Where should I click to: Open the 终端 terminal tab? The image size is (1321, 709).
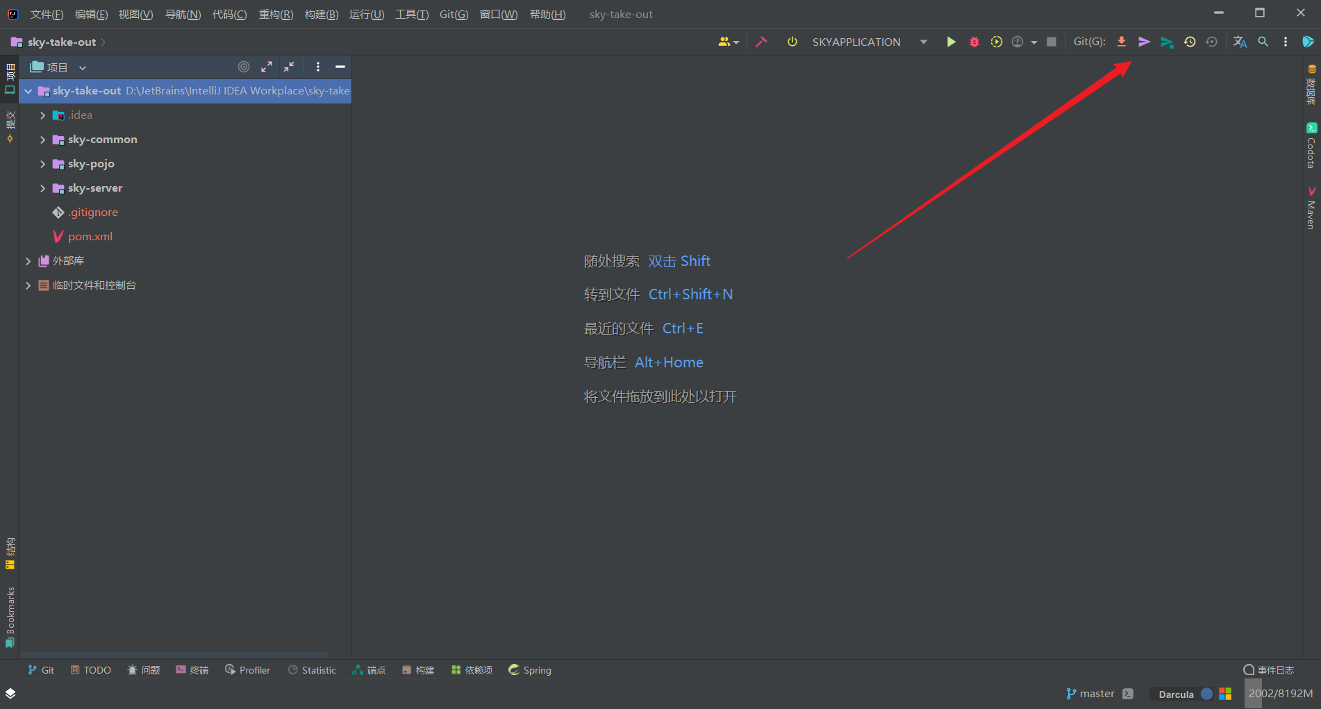[x=192, y=670]
